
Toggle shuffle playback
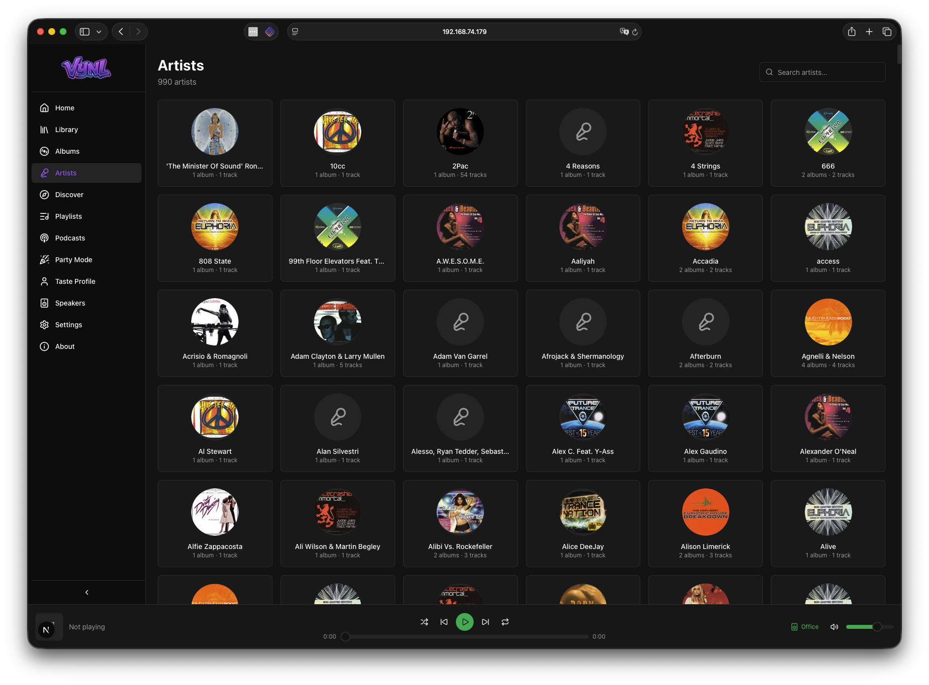click(x=424, y=622)
